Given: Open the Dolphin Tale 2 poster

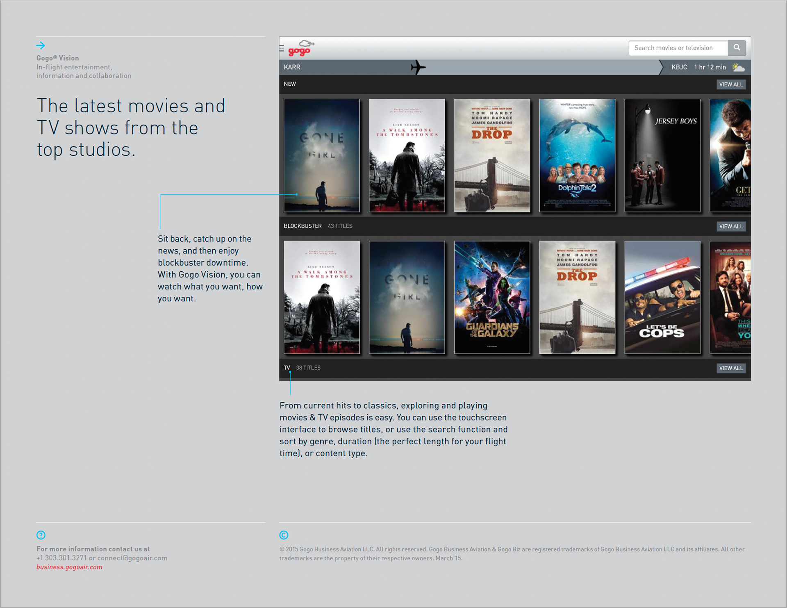Looking at the screenshot, I should tap(578, 155).
